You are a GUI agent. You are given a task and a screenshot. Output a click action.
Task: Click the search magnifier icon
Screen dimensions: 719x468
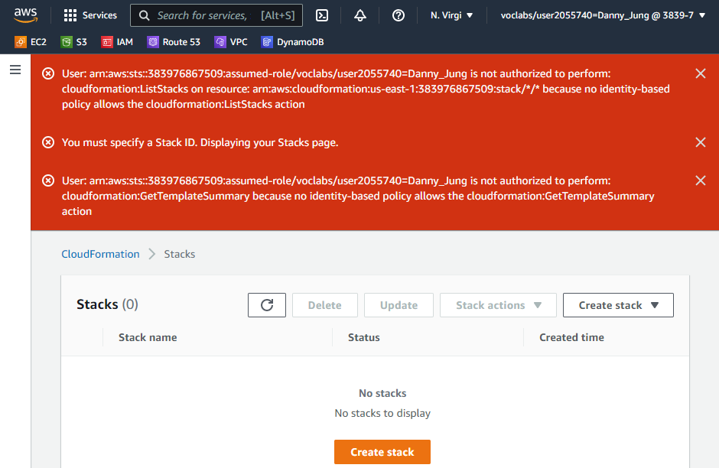pos(144,15)
